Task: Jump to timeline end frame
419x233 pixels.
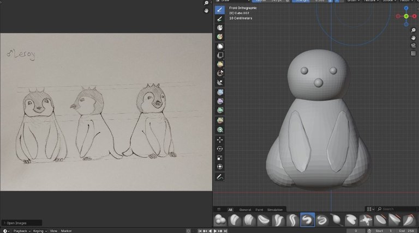Action: [225, 231]
